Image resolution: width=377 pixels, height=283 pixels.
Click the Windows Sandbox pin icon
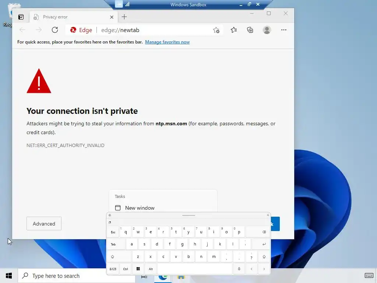coord(119,4)
